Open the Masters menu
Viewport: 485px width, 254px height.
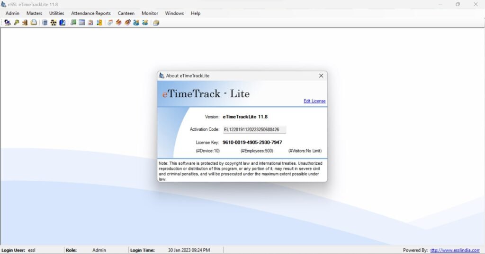pyautogui.click(x=34, y=13)
